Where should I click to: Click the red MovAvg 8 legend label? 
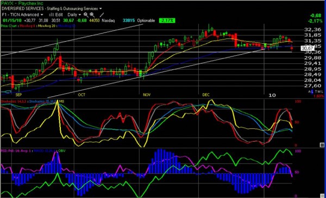pyautogui.click(x=28, y=26)
